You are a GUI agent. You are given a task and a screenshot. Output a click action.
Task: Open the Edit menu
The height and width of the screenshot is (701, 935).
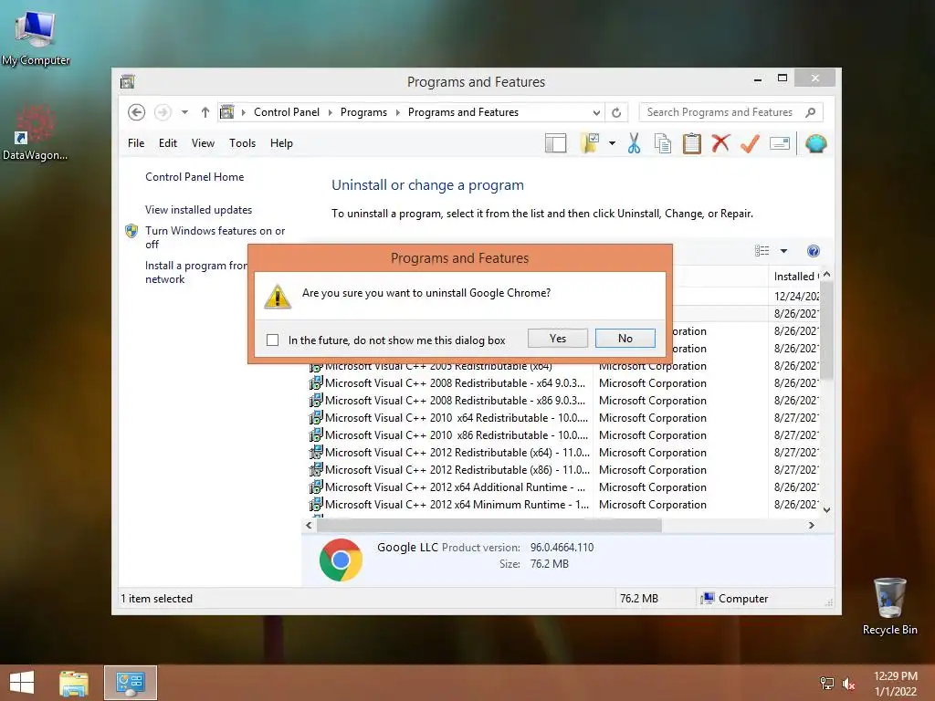pyautogui.click(x=168, y=143)
